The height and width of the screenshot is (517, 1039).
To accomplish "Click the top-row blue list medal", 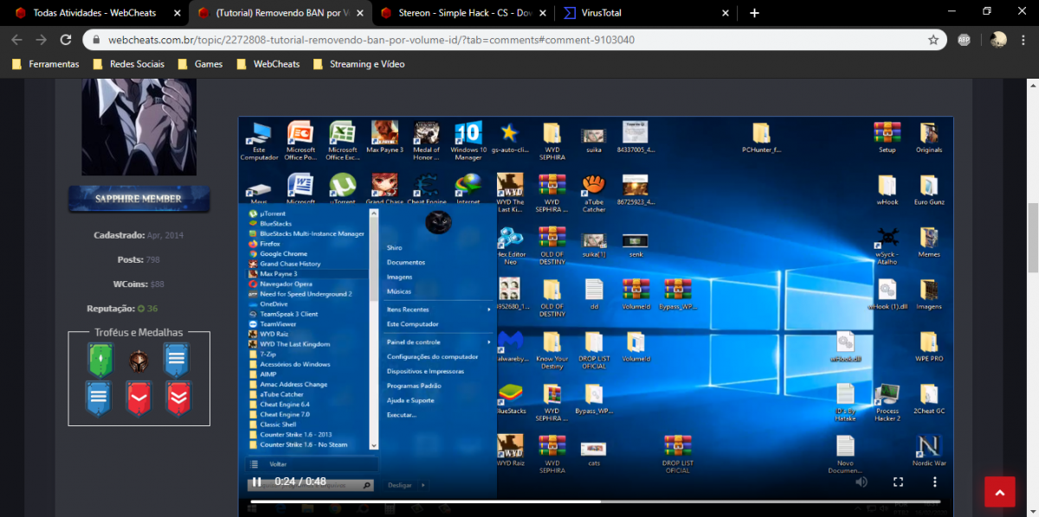I will click(x=177, y=360).
